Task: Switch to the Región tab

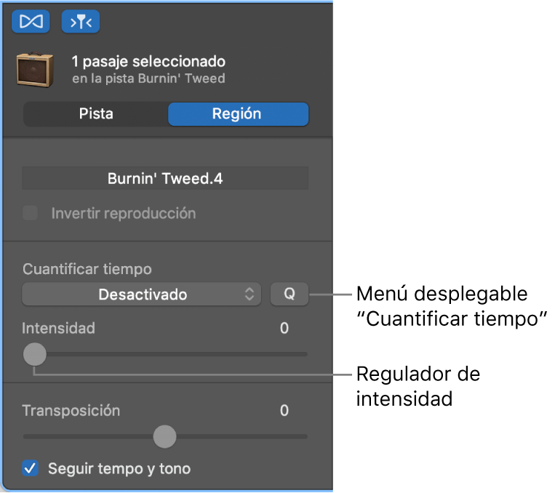Action: pos(238,114)
